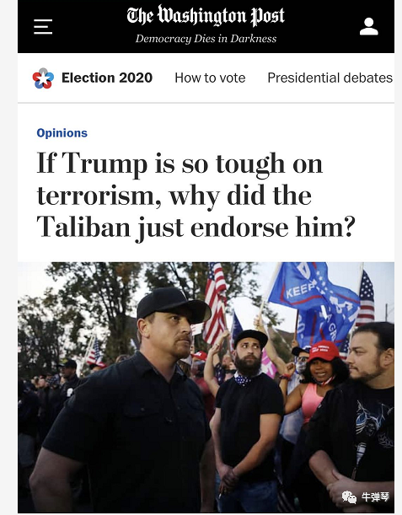Click the 牛弹琴 watermark text

pyautogui.click(x=375, y=497)
